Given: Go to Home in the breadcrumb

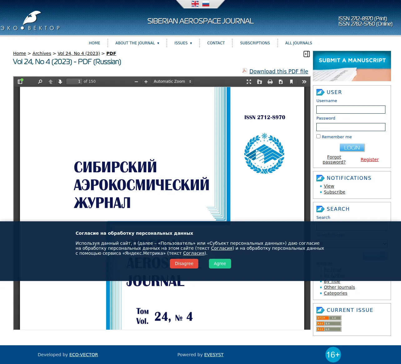Looking at the screenshot, I should [20, 53].
